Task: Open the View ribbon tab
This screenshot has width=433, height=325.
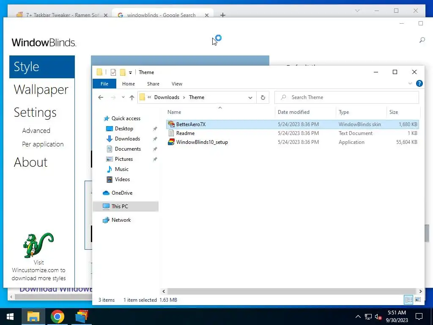Action: point(177,84)
